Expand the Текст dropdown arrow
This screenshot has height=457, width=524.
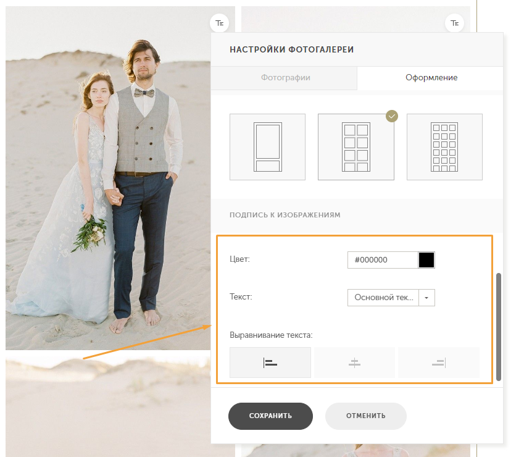(427, 297)
